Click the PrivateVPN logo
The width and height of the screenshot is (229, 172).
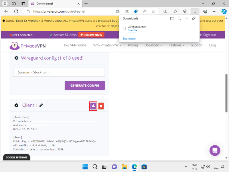tap(27, 45)
